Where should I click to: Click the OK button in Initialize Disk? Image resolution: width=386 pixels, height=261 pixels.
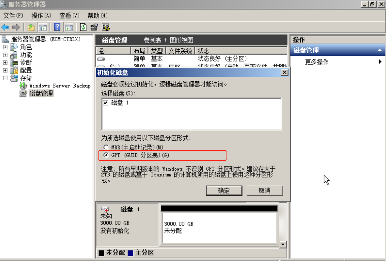(224, 191)
